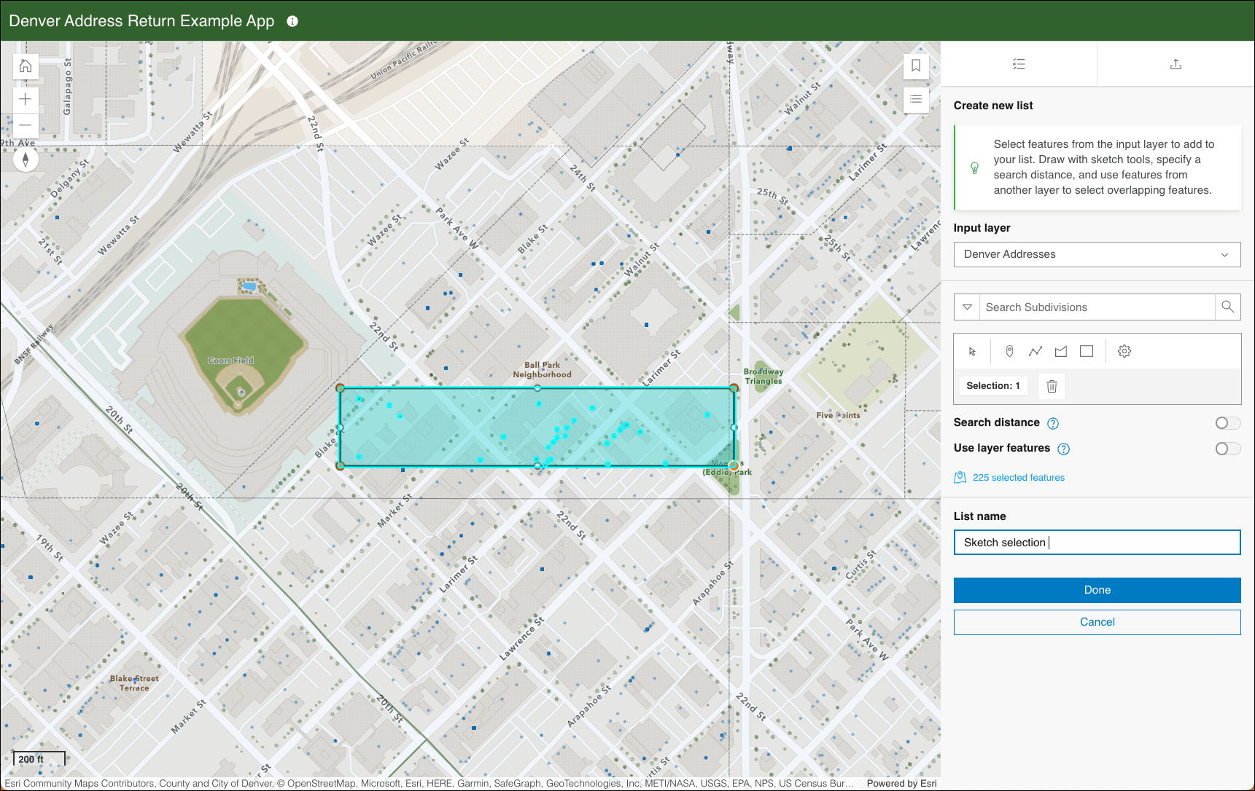The width and height of the screenshot is (1255, 791).
Task: Click the Cancel button
Action: click(1097, 622)
